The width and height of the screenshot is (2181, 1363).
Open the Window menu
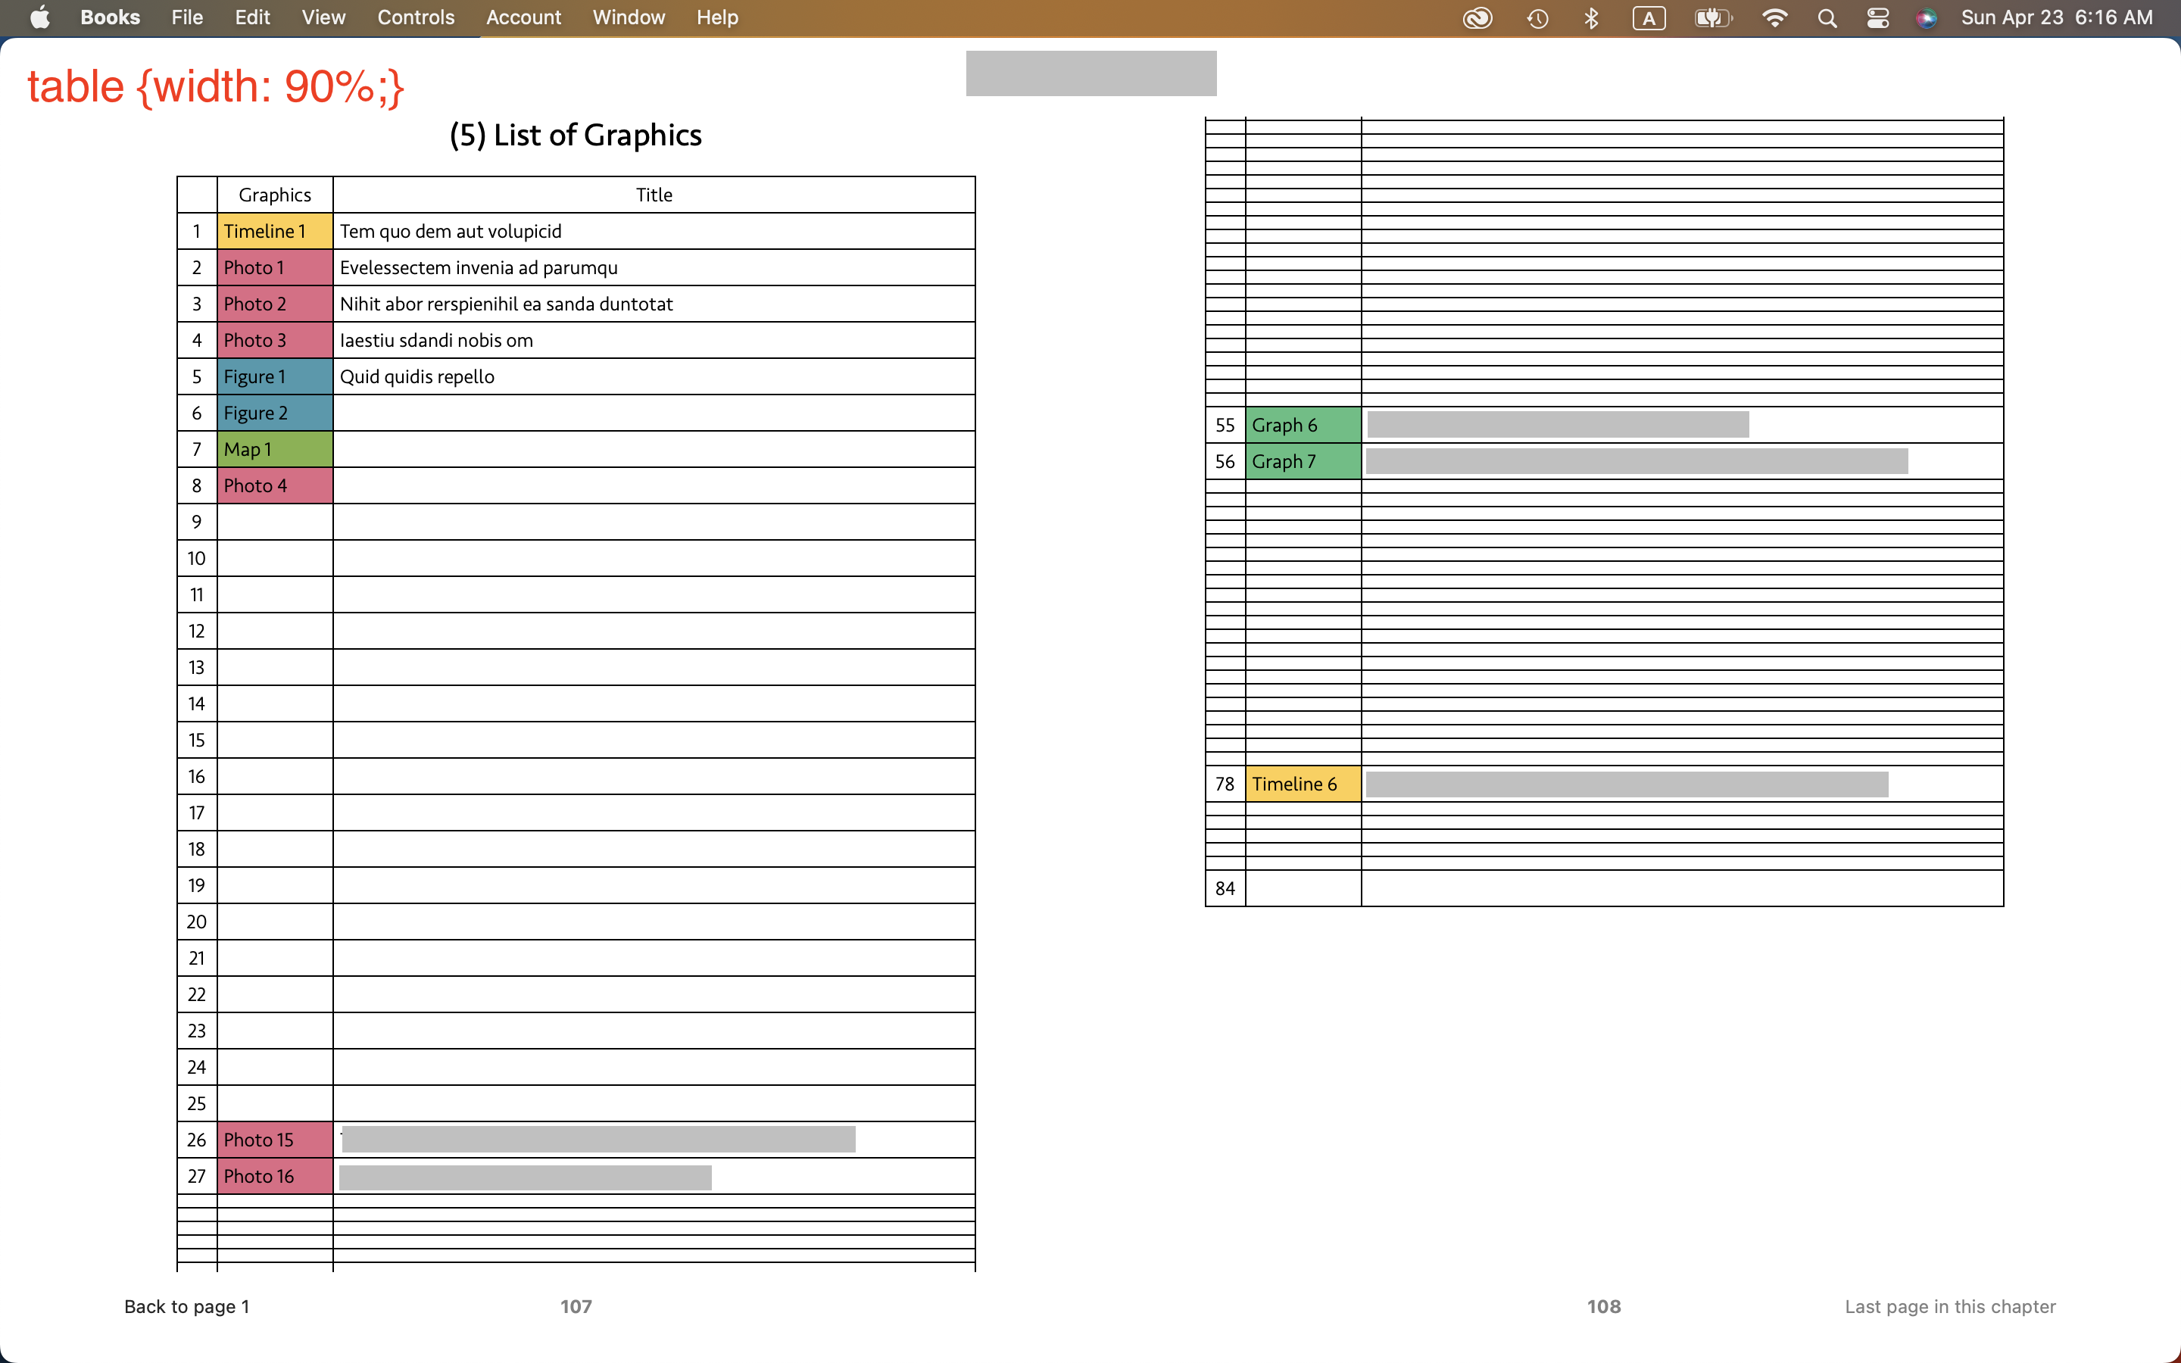[628, 17]
